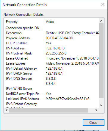Click the horizontal scrollbar right arrow
108x131 pixels.
[x=96, y=110]
